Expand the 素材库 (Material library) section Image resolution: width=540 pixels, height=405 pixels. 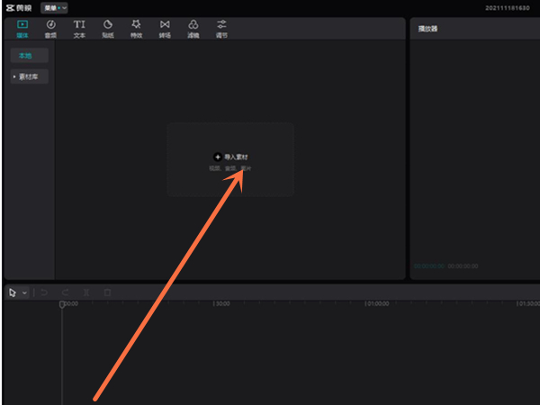click(30, 77)
